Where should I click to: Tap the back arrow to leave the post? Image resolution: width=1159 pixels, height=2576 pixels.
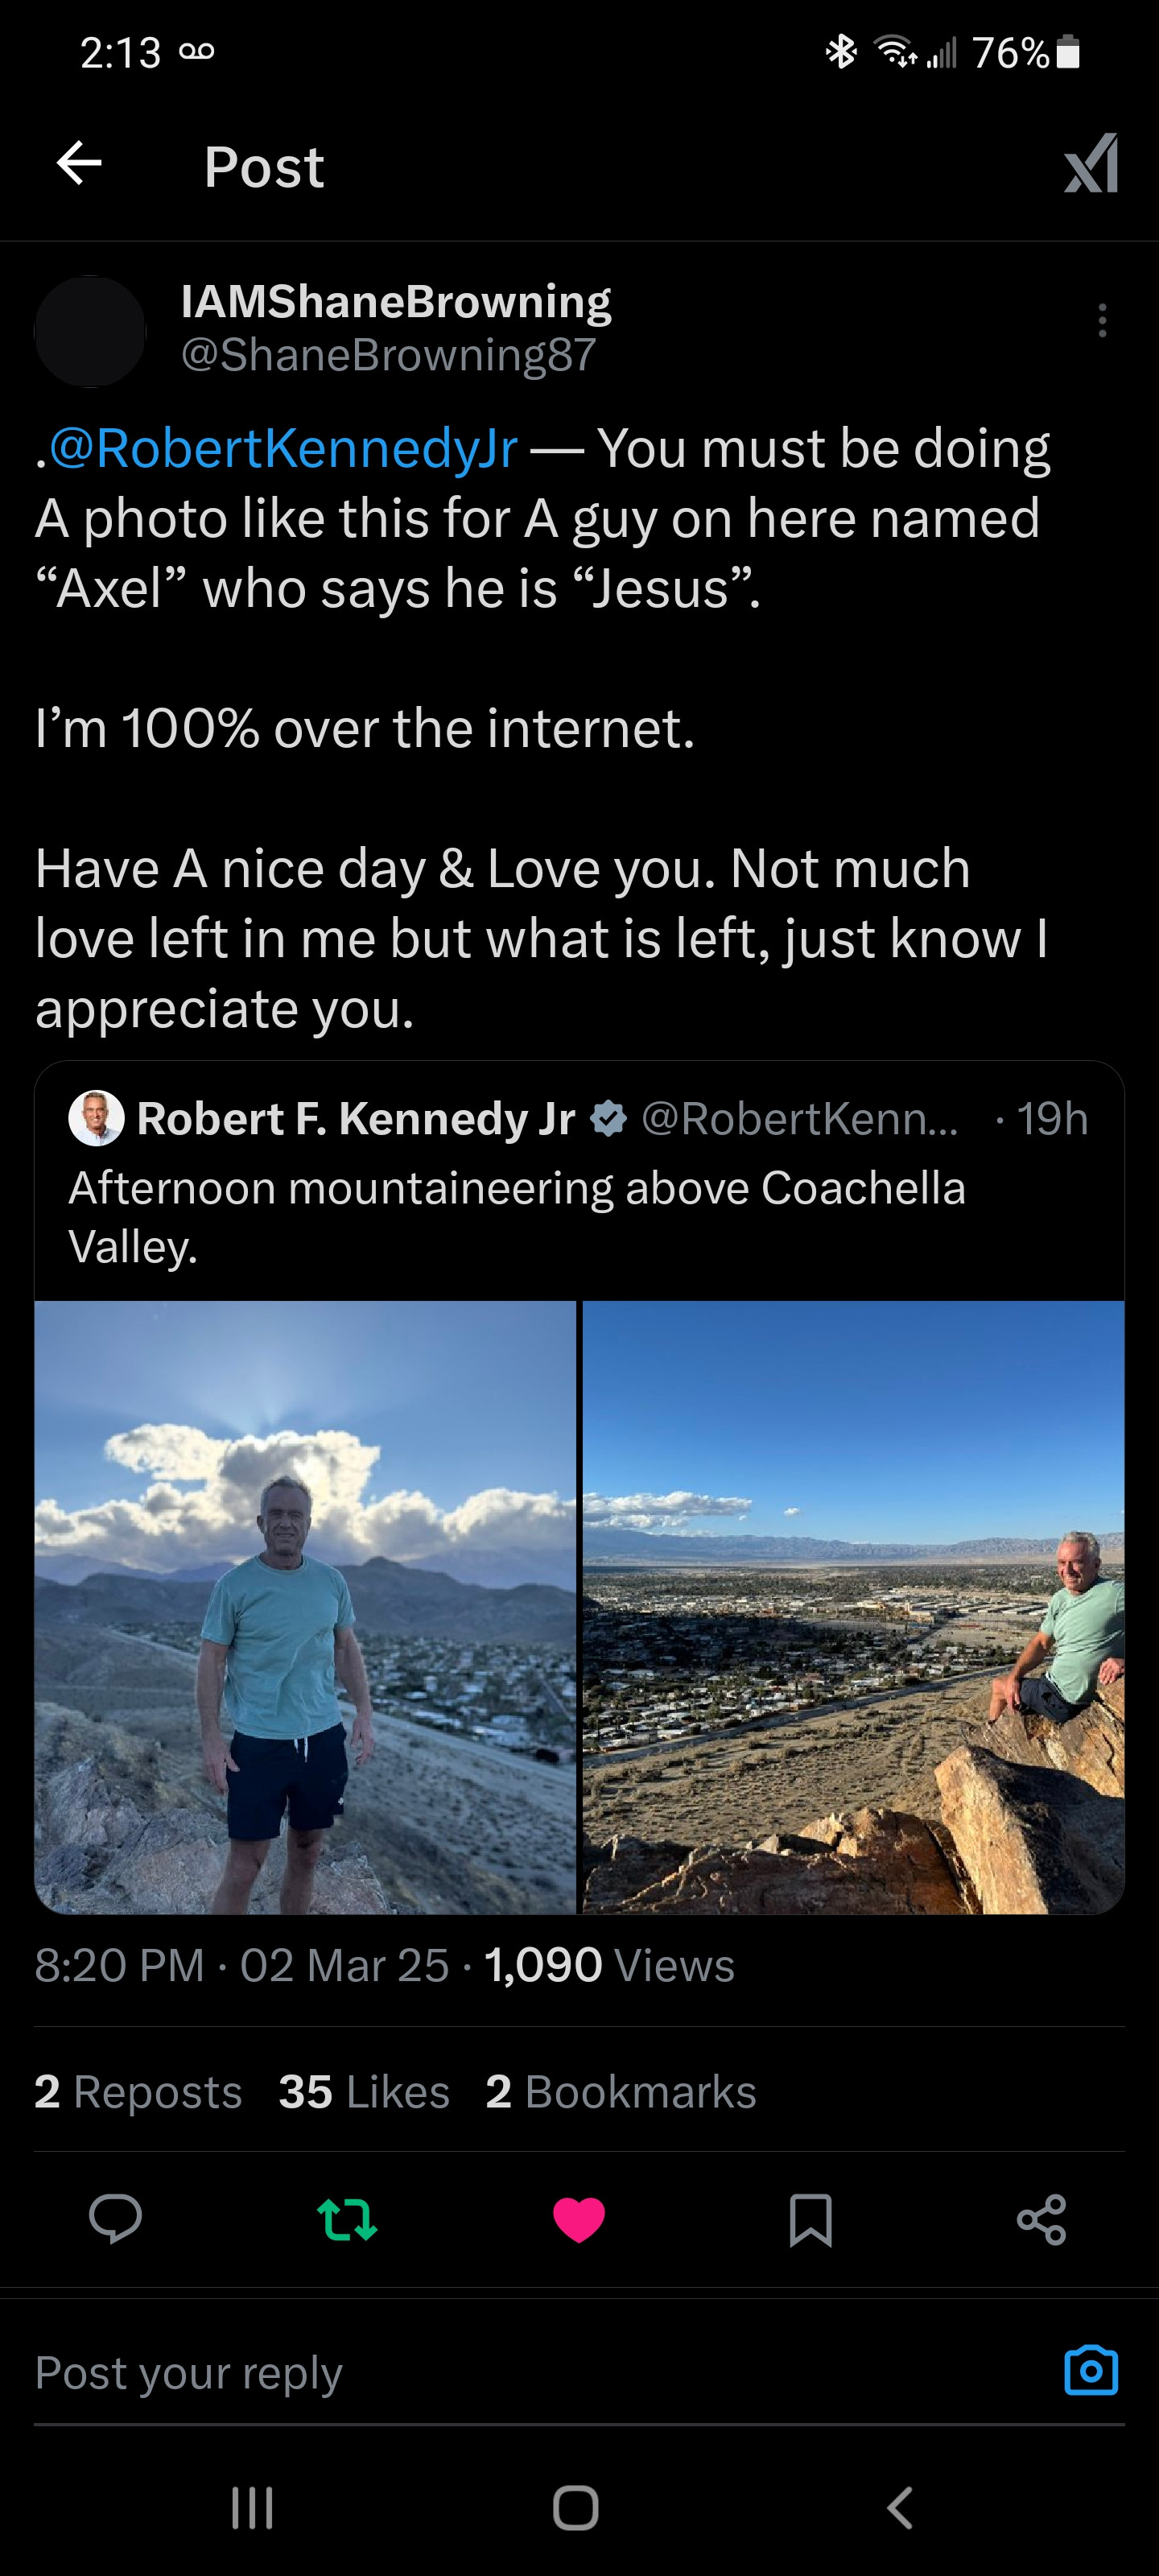pyautogui.click(x=80, y=163)
